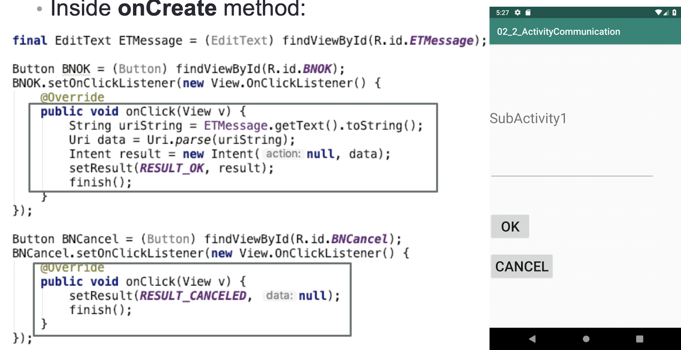This screenshot has height=350, width=681.
Task: Click the SD card status bar icon
Action: 528,12
